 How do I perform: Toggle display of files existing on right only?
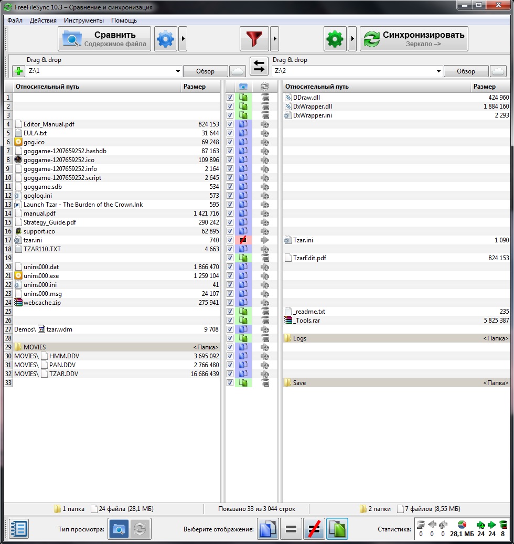[337, 529]
